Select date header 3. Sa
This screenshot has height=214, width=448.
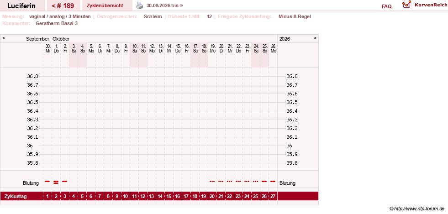point(74,48)
